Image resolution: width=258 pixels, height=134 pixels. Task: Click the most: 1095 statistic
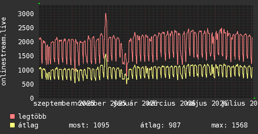[89, 125]
